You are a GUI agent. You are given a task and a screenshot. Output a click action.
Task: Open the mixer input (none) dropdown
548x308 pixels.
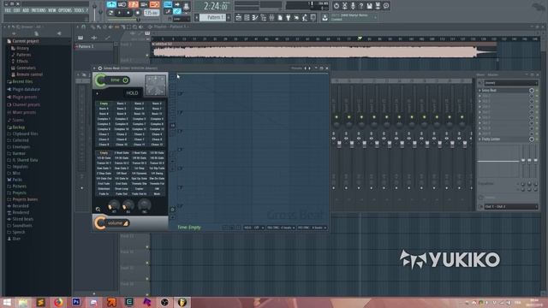[x=510, y=83]
